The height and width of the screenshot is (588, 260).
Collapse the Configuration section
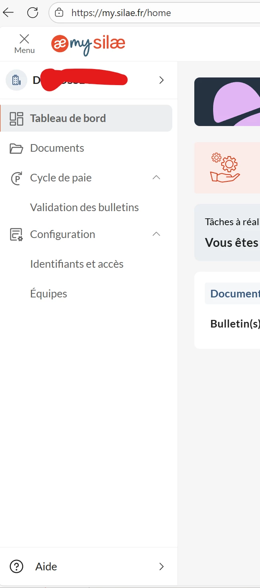tap(157, 234)
